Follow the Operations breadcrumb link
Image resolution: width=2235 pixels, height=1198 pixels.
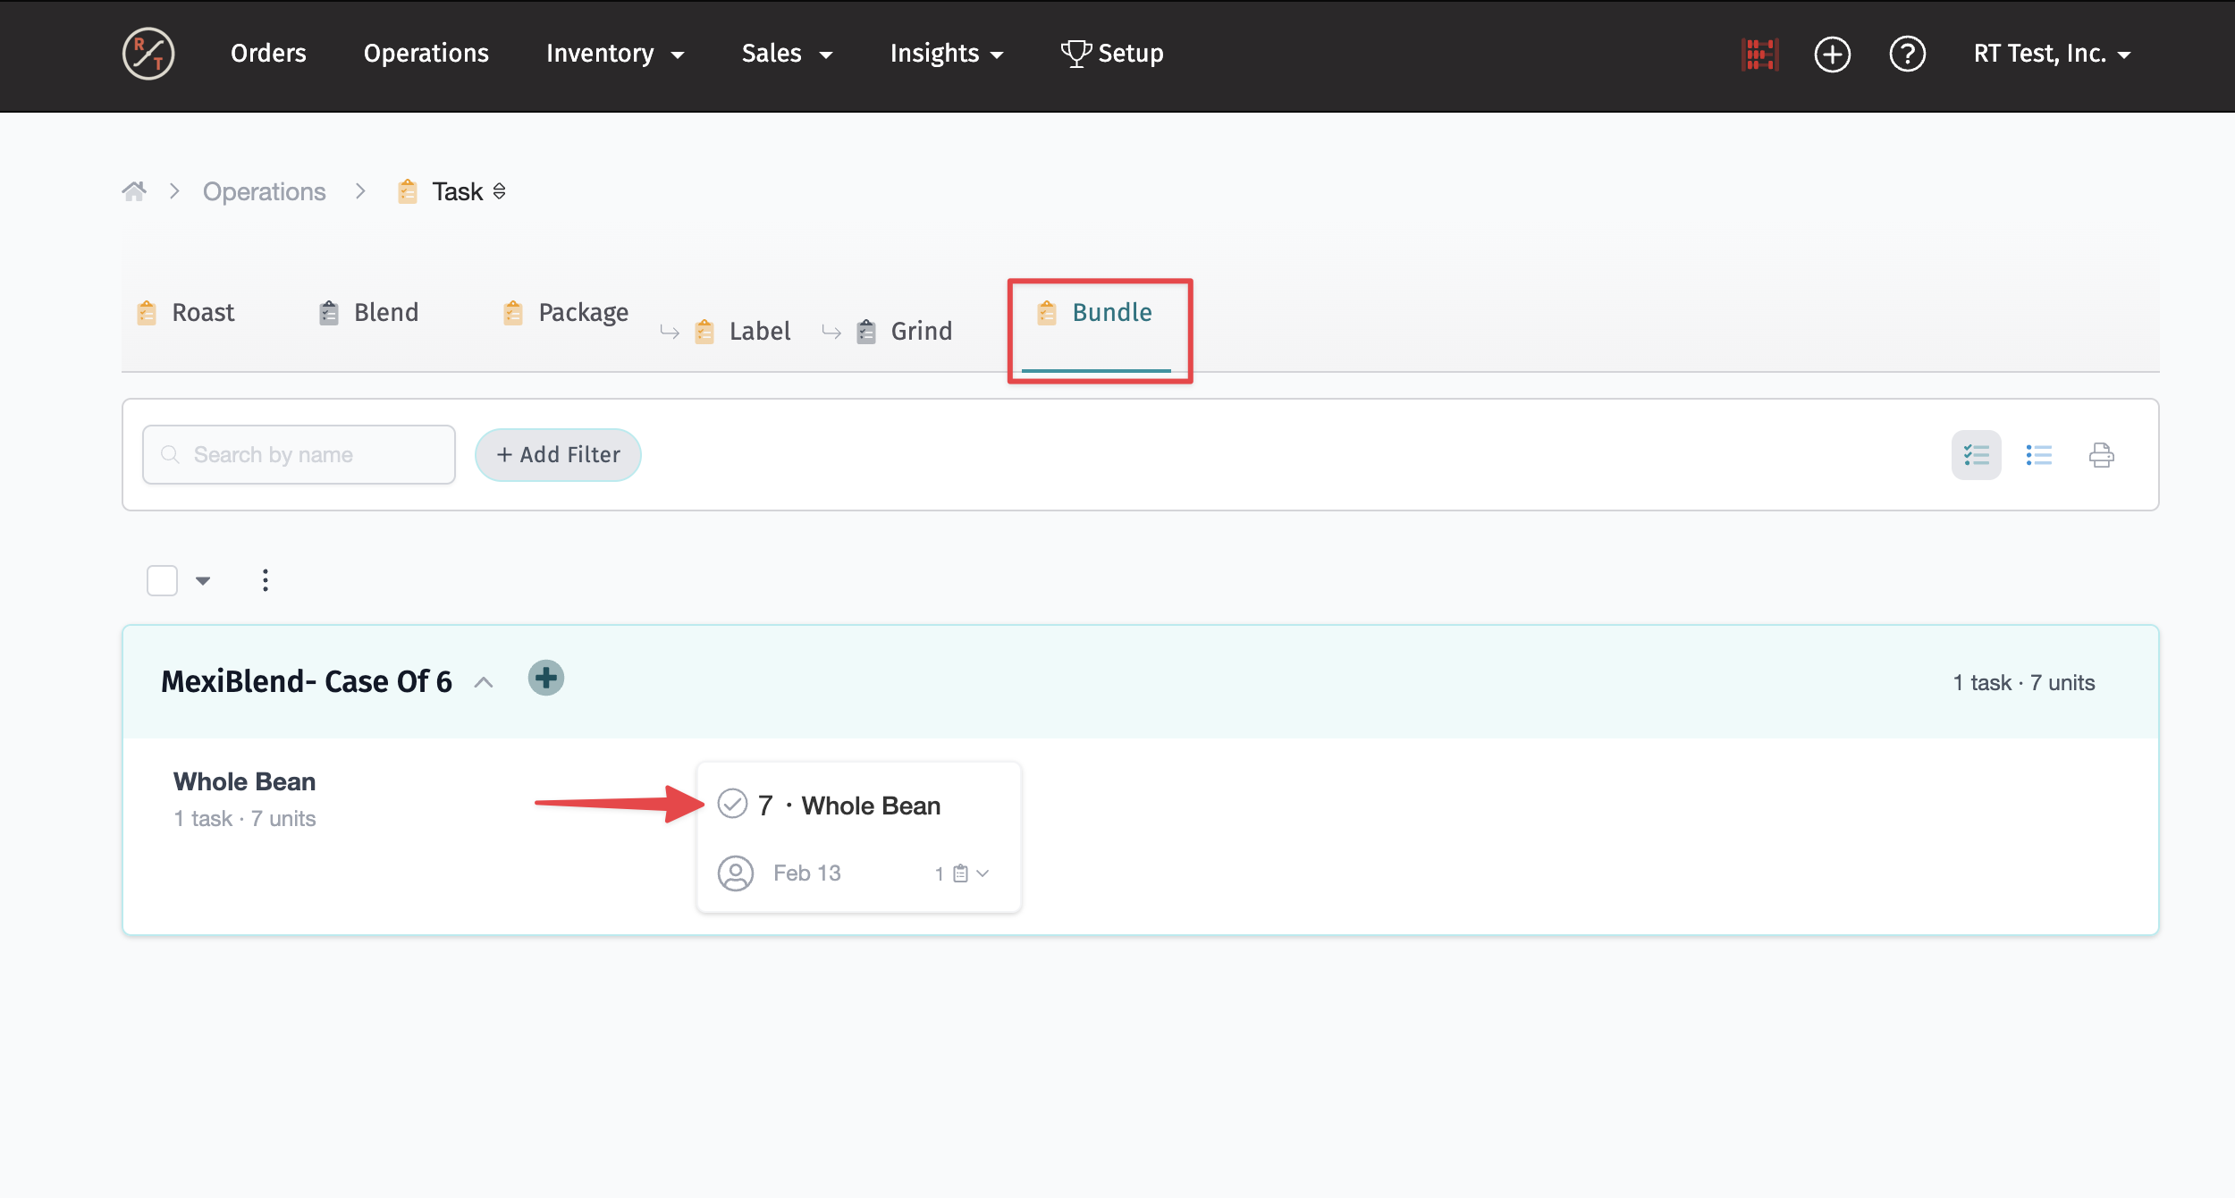pyautogui.click(x=264, y=191)
